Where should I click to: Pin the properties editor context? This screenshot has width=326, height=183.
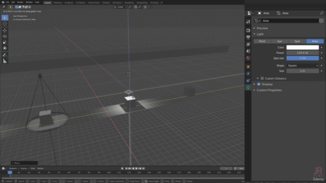pyautogui.click(x=321, y=13)
